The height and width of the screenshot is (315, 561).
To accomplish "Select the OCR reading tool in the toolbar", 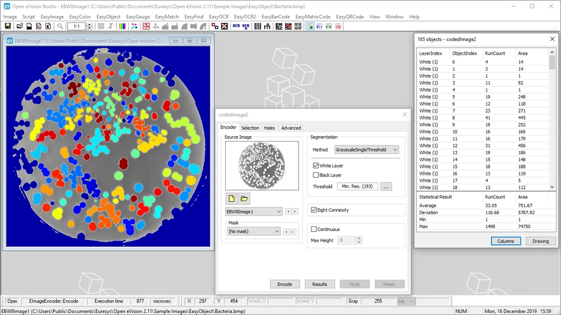I will coord(236,26).
